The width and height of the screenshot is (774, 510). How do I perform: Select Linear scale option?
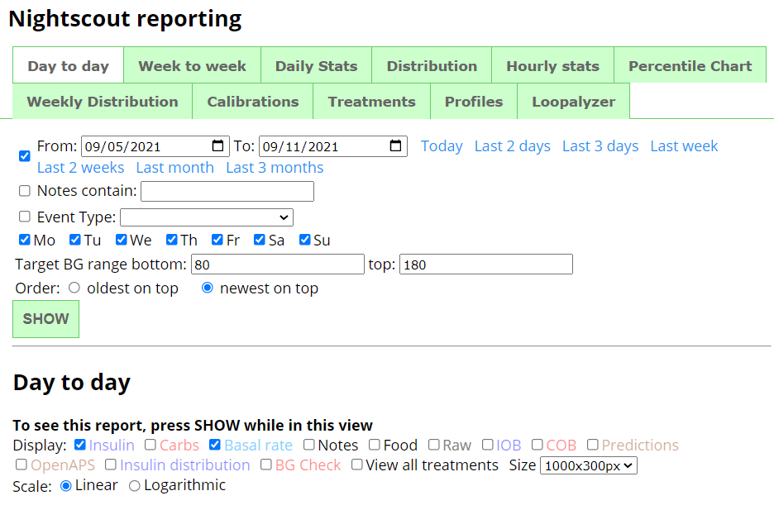coord(65,486)
